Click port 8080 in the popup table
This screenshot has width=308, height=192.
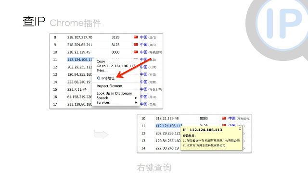(204, 119)
